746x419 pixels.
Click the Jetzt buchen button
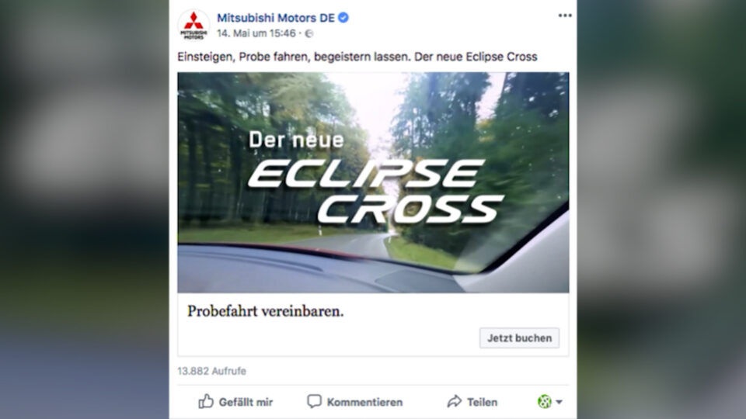point(520,338)
